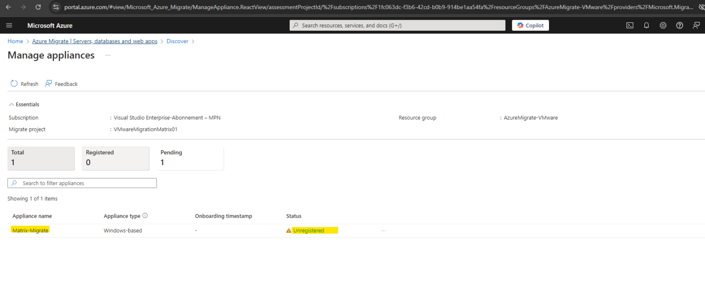Click the Pending count tile
Viewport: 705px width, 298px height.
[x=191, y=158]
